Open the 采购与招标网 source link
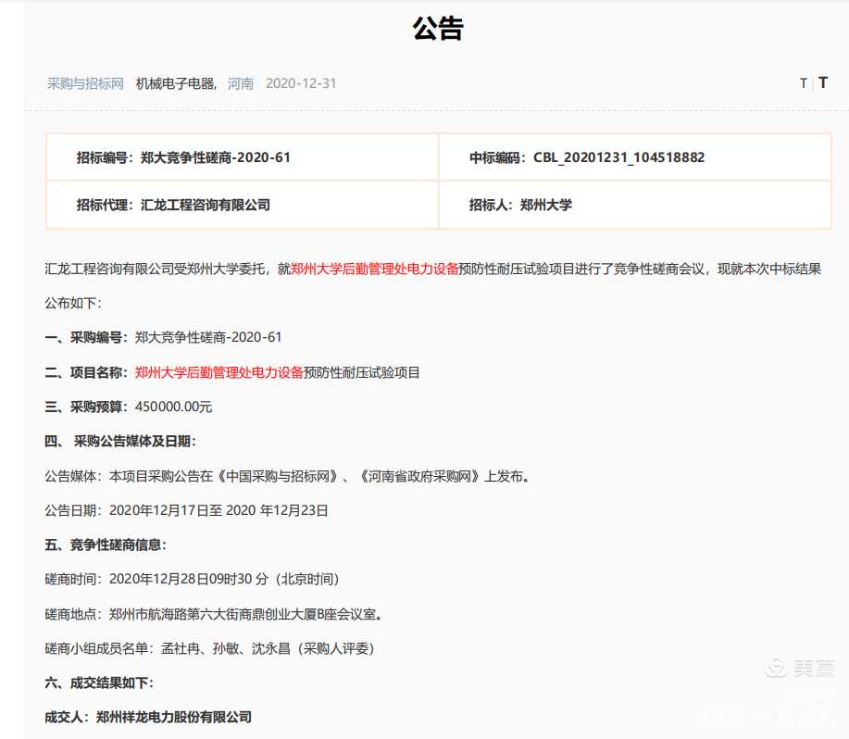Viewport: 849px width, 739px height. point(85,83)
